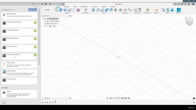
Task: Switch to the Sheet Metal tab
Action: pos(85,7)
